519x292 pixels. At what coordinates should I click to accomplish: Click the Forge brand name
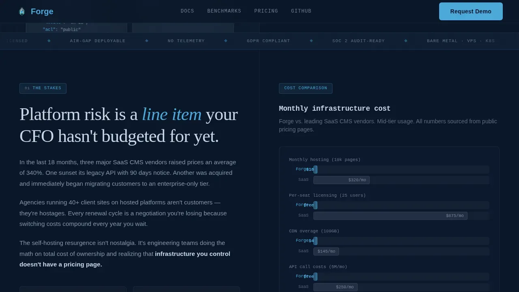(42, 11)
